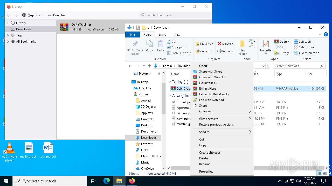
Task: Click Invert selection in ribbon
Action: [307, 53]
